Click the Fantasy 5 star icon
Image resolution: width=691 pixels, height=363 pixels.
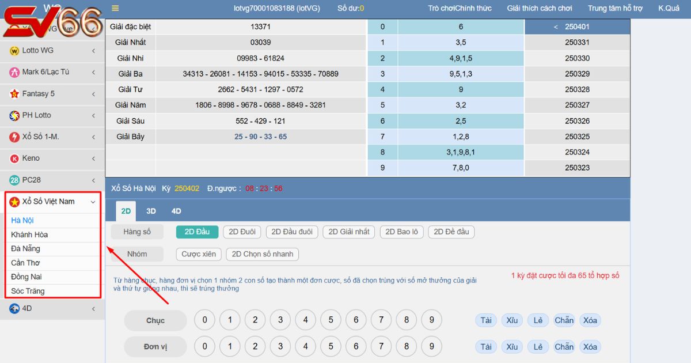[x=14, y=94]
